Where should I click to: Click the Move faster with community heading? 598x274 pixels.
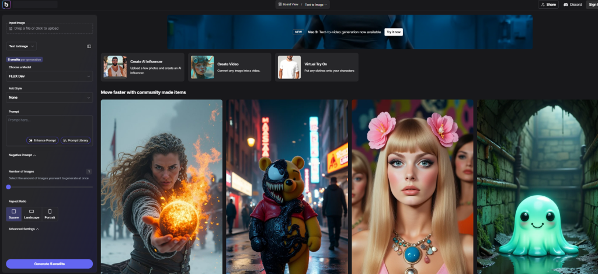point(144,92)
